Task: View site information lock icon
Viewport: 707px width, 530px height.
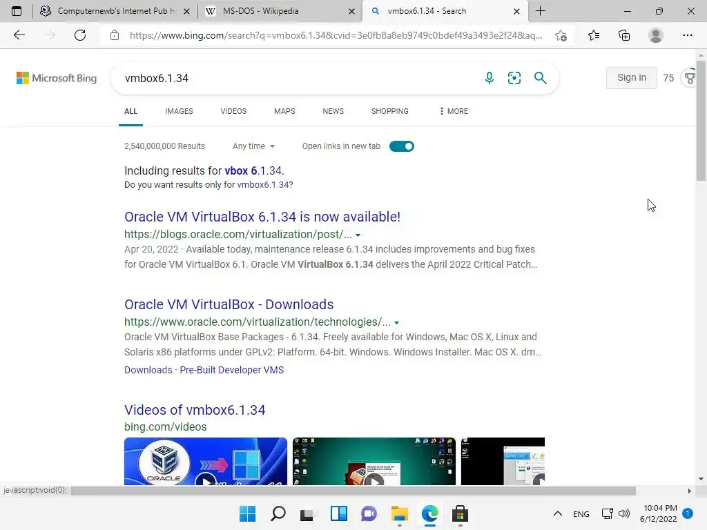Action: coord(115,35)
